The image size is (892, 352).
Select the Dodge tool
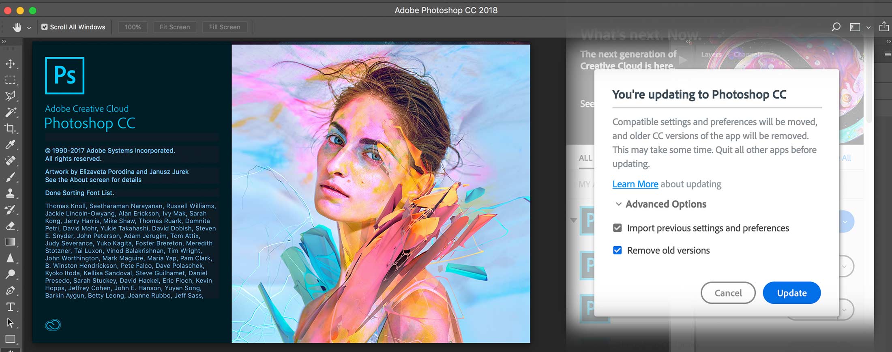coord(10,275)
